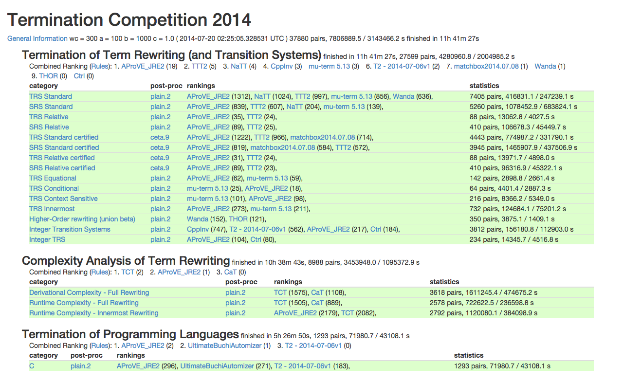Open mu-term 5.13 in Term Rewriting combined ranking
Screen dimensions: 623x382
click(329, 66)
